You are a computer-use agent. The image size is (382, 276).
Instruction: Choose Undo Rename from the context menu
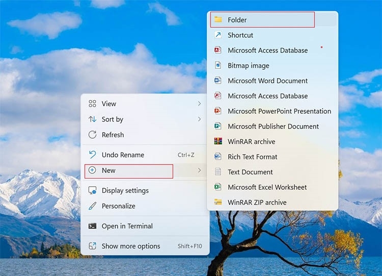(x=145, y=155)
